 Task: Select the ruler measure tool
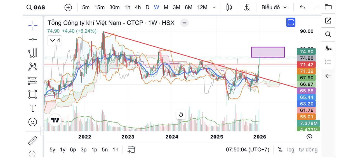click(x=33, y=141)
